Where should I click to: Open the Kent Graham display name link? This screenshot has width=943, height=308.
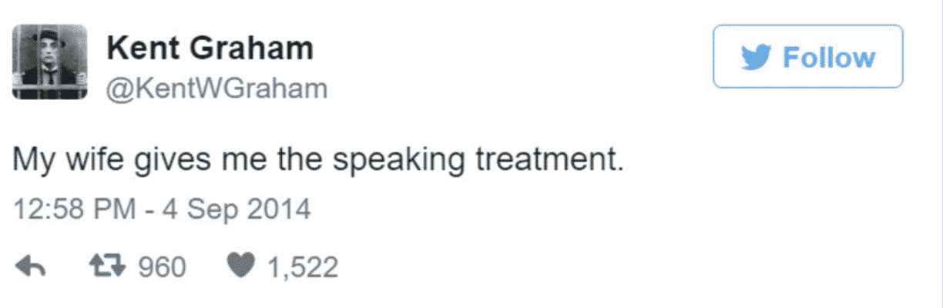pyautogui.click(x=210, y=48)
